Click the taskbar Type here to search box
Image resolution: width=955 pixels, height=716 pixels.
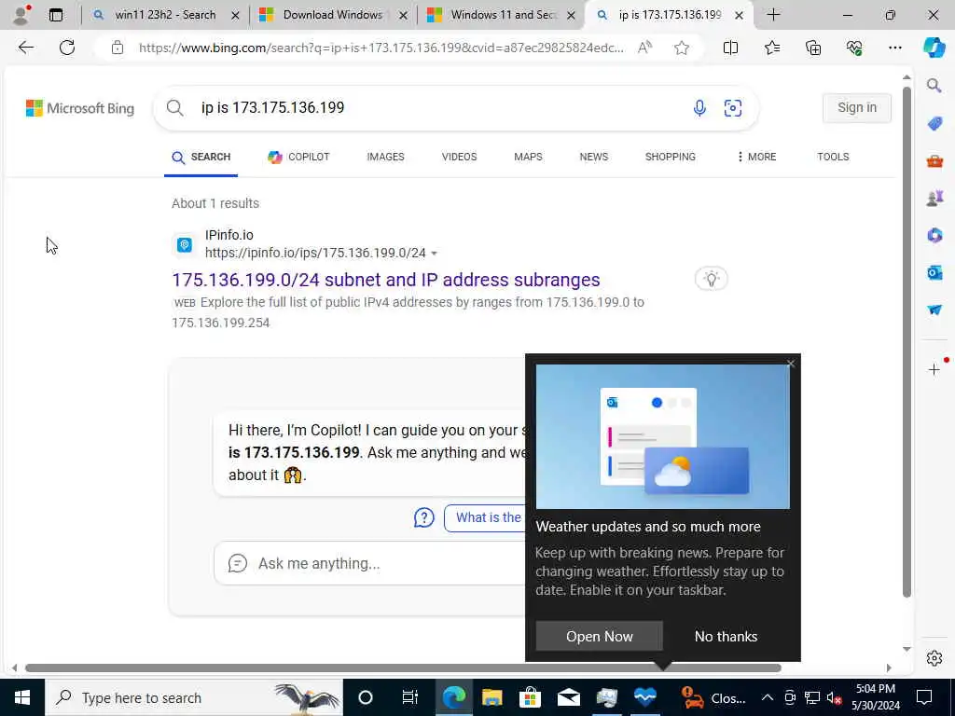(x=194, y=697)
